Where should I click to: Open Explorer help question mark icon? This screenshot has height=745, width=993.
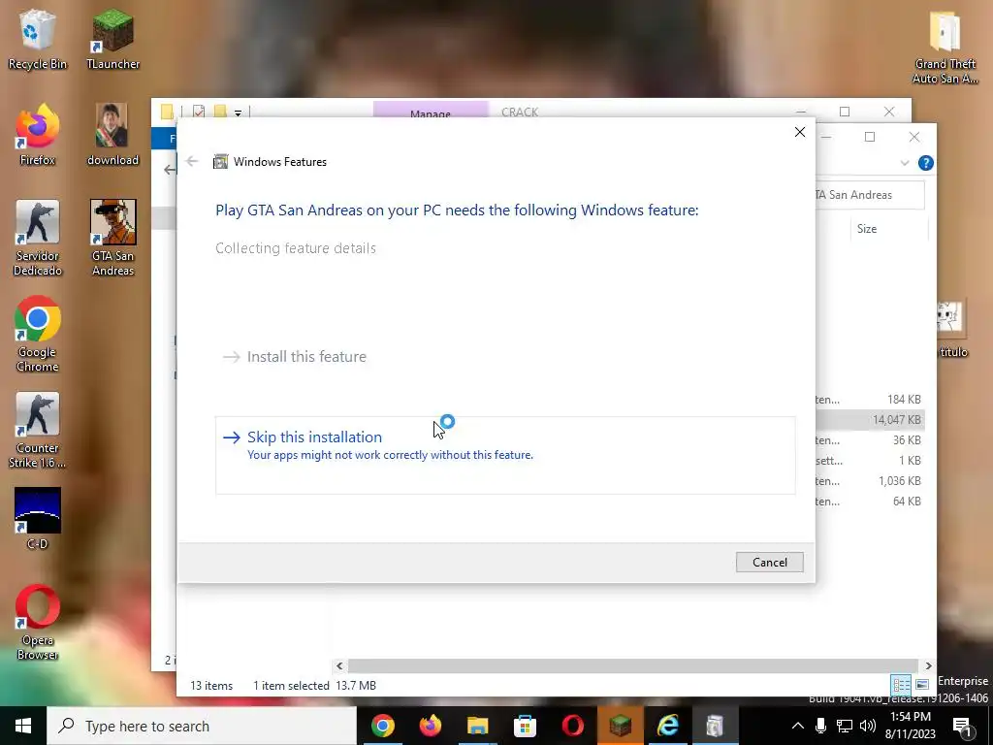coord(925,163)
